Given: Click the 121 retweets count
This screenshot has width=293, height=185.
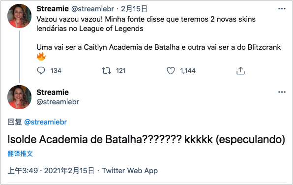Looking at the screenshot, I should point(121,71).
